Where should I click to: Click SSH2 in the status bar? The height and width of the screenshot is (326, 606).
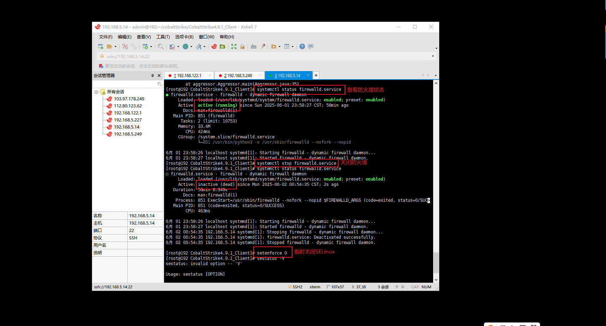tap(295, 287)
